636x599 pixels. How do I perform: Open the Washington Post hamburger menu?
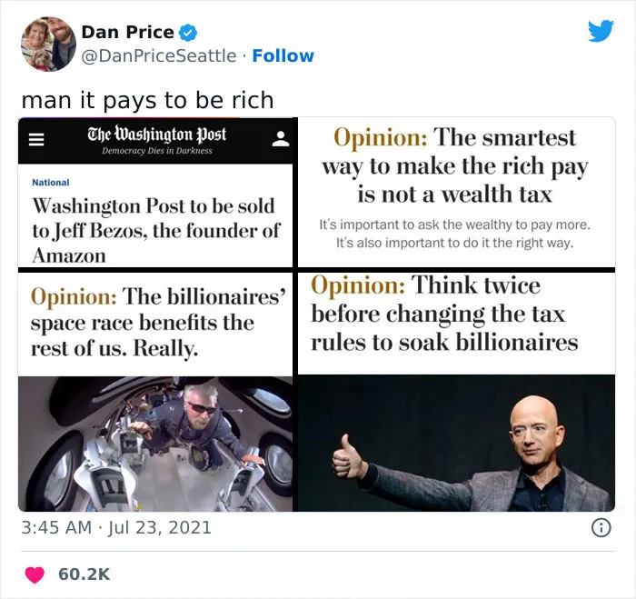pos(36,140)
